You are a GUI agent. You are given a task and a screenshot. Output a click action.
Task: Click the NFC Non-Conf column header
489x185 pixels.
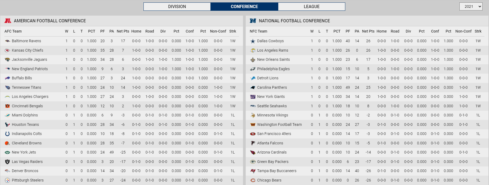pos(463,31)
